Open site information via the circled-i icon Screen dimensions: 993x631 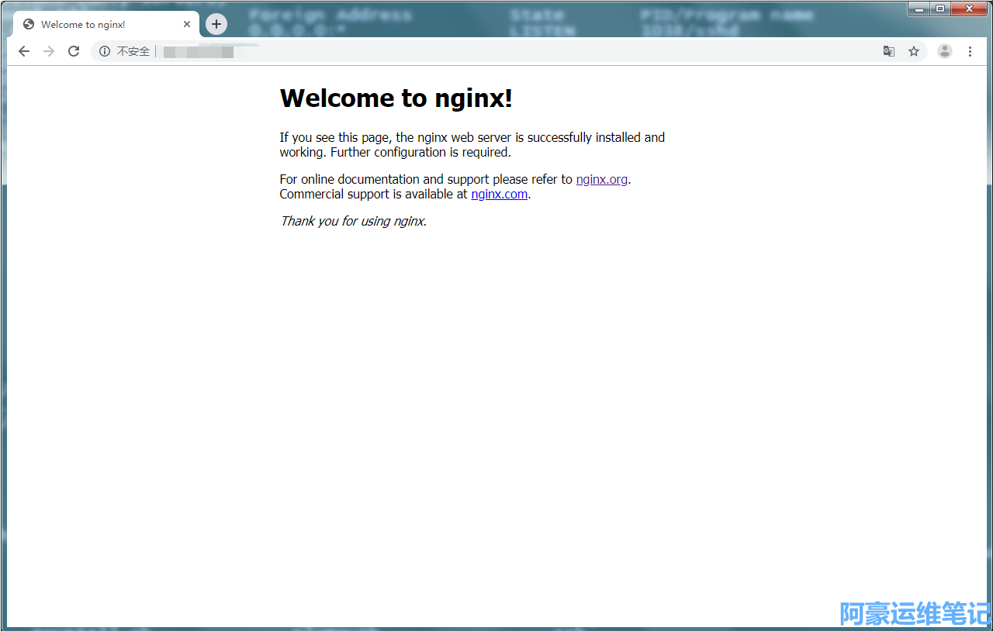(105, 51)
